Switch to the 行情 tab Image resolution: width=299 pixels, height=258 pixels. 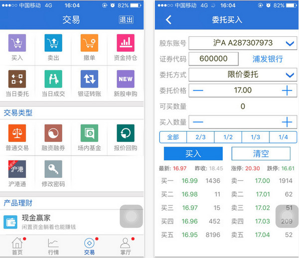click(x=53, y=246)
